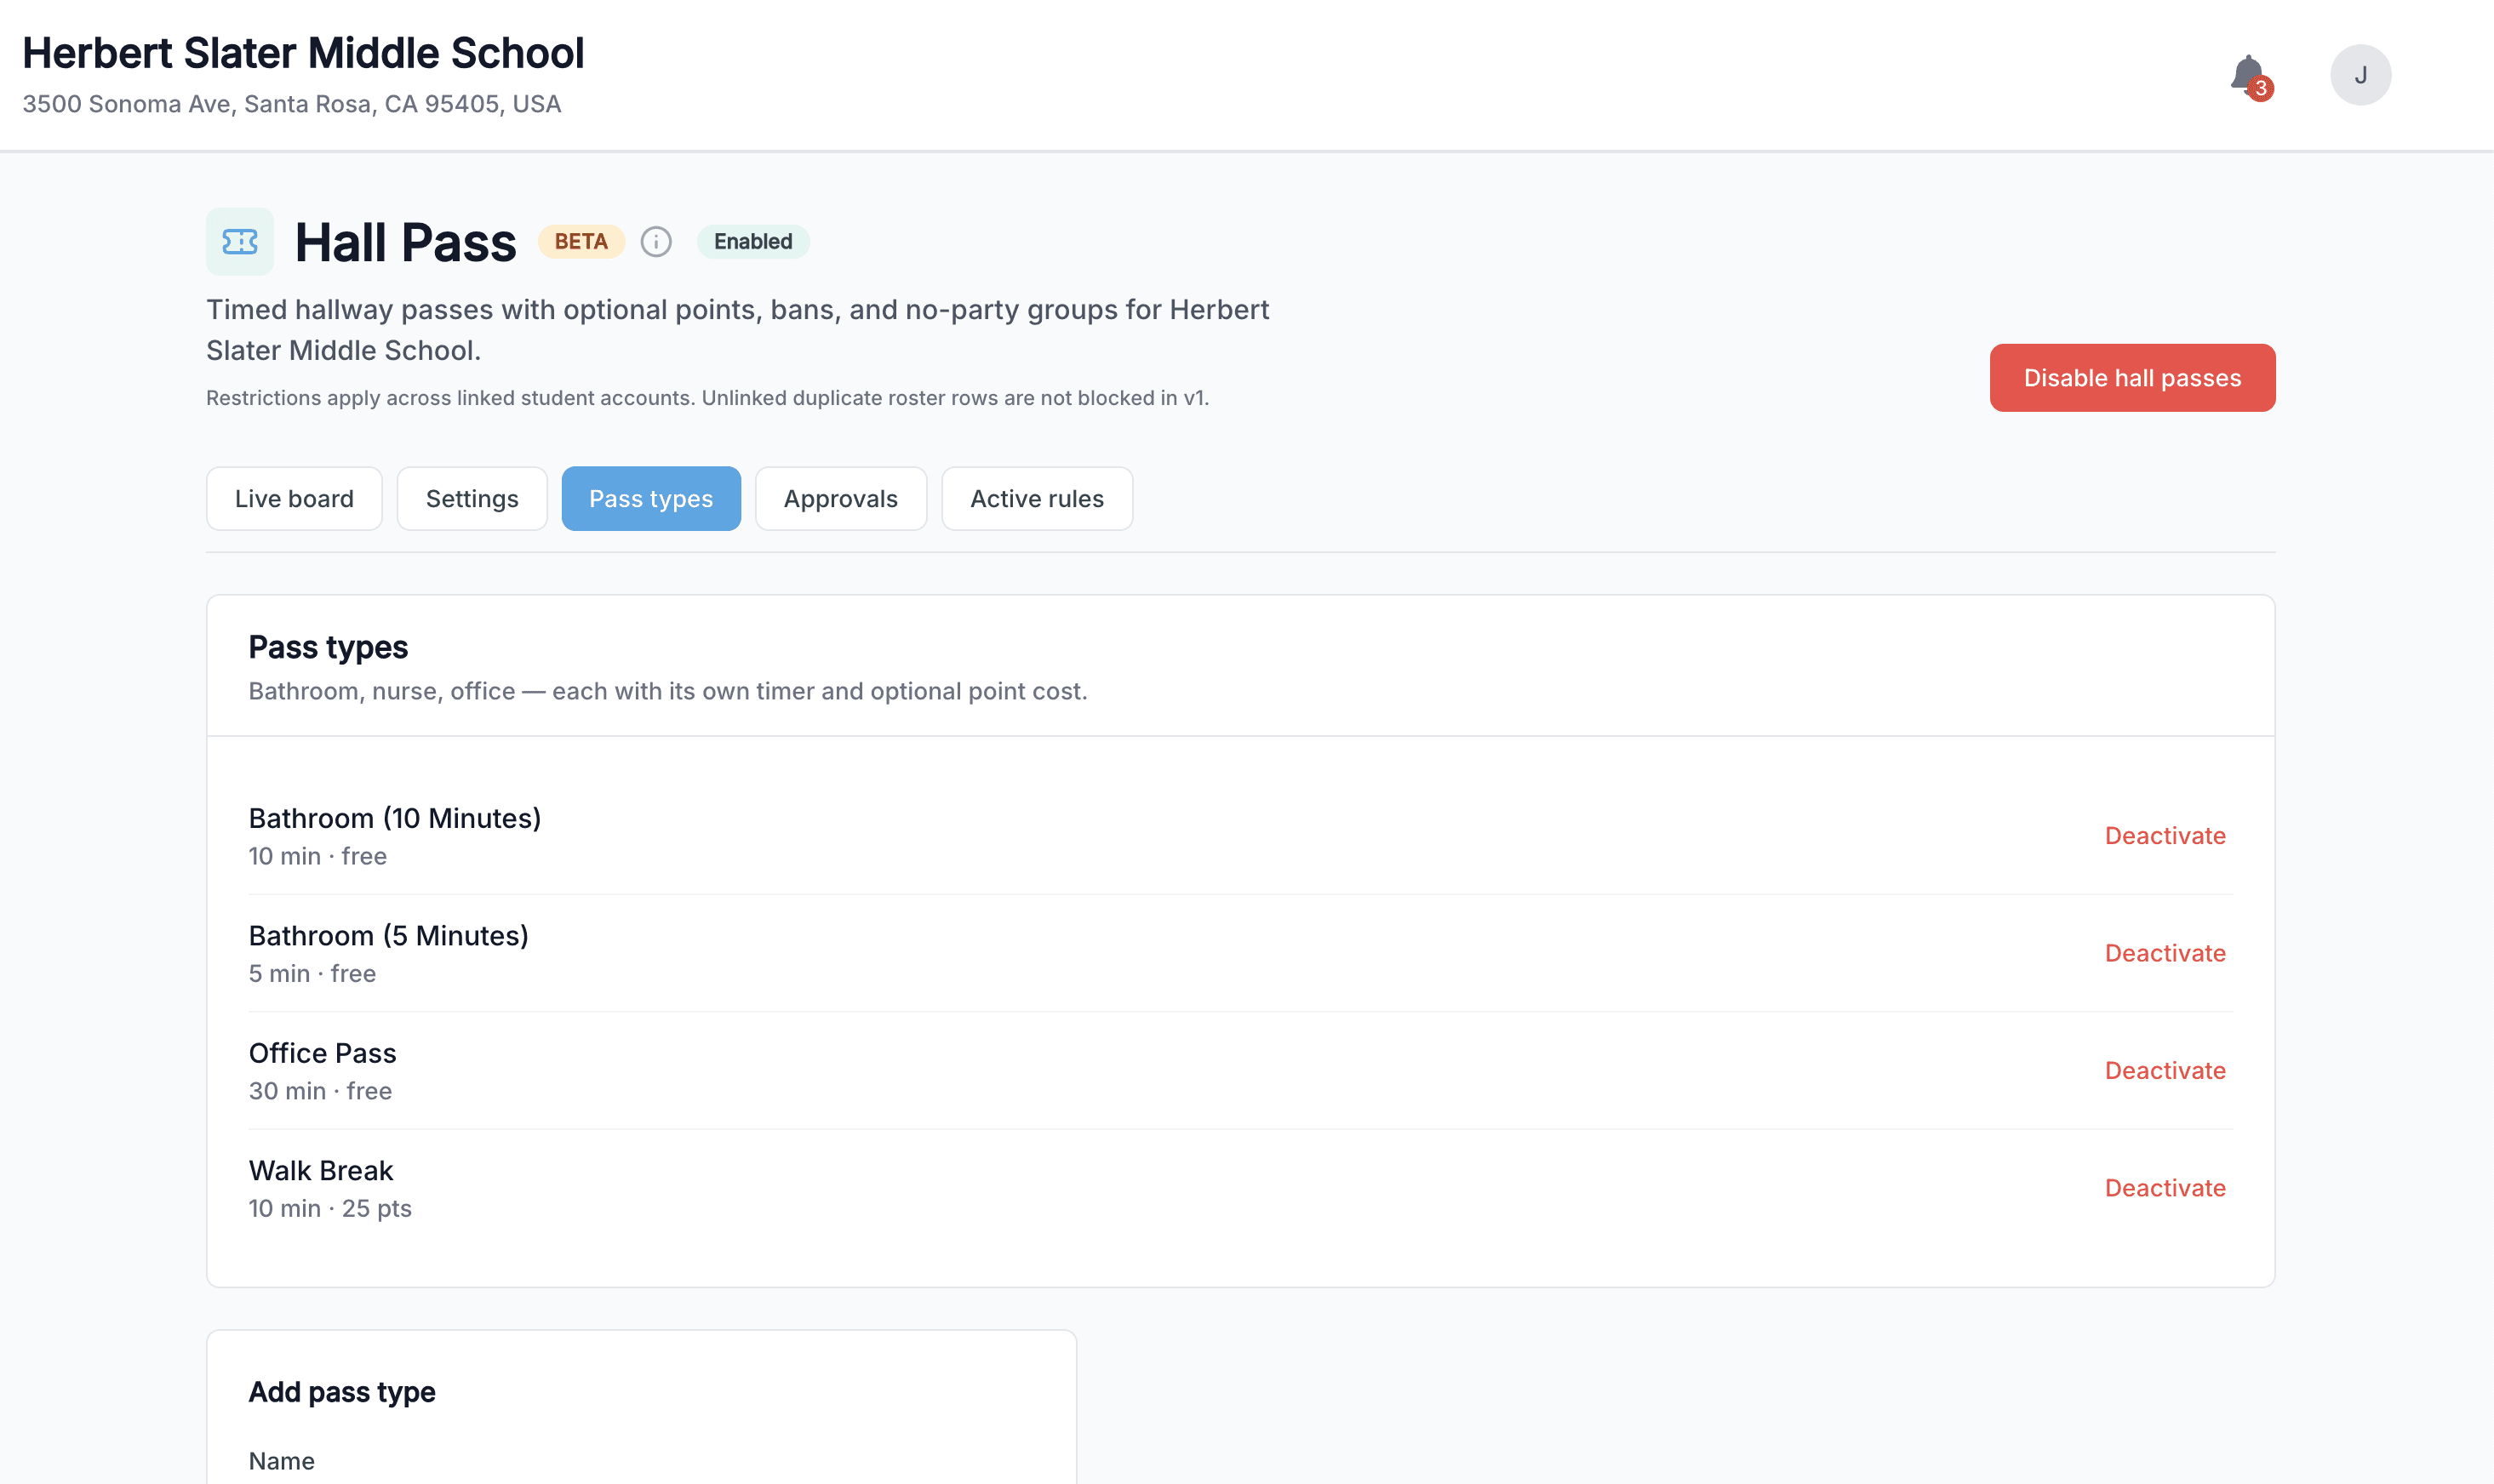Screen dimensions: 2494x1484
Task: Click the Office Pass row name
Action: (322, 1053)
